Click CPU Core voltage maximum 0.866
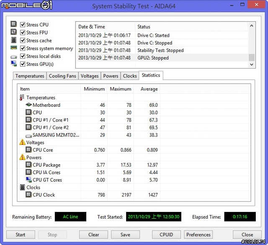 [126, 150]
